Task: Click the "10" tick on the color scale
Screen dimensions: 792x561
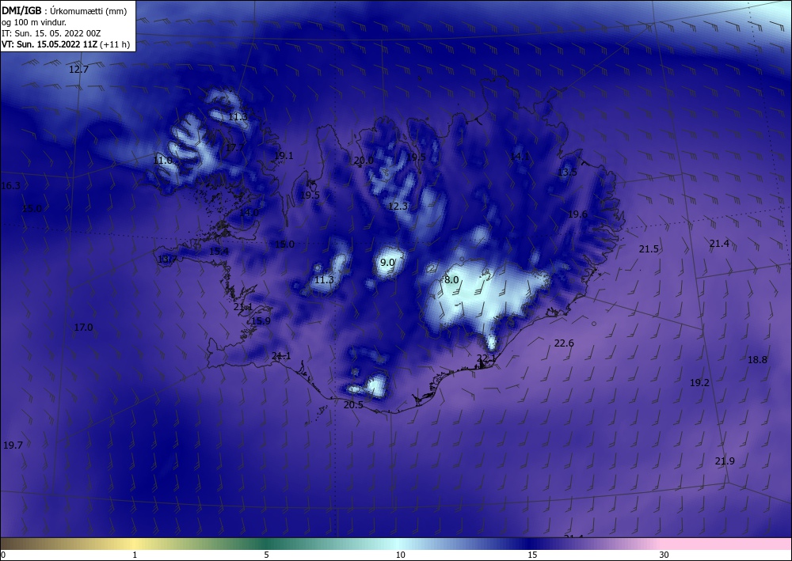Action: click(x=400, y=555)
